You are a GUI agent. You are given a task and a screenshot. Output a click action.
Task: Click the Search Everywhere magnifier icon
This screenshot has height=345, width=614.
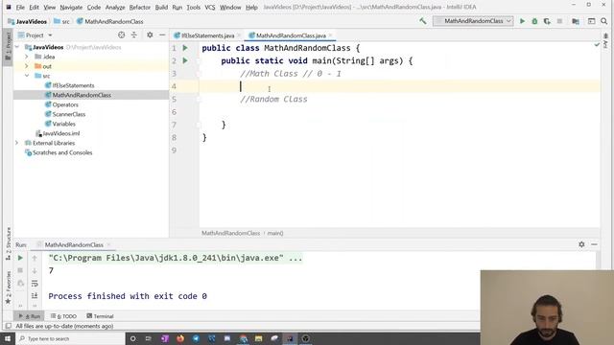603,21
